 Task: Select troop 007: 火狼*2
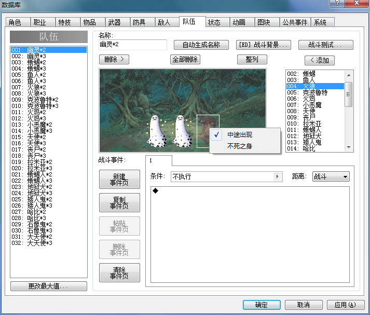click(49, 87)
